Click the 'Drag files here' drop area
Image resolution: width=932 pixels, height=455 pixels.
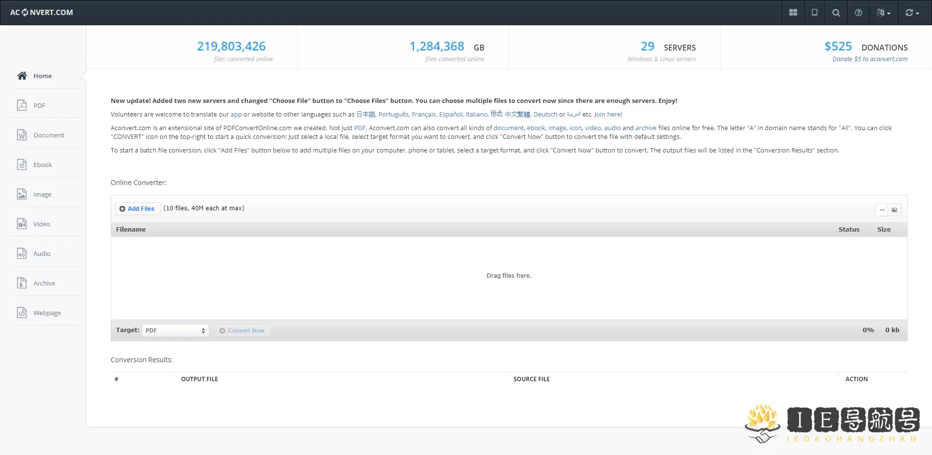[x=509, y=276]
